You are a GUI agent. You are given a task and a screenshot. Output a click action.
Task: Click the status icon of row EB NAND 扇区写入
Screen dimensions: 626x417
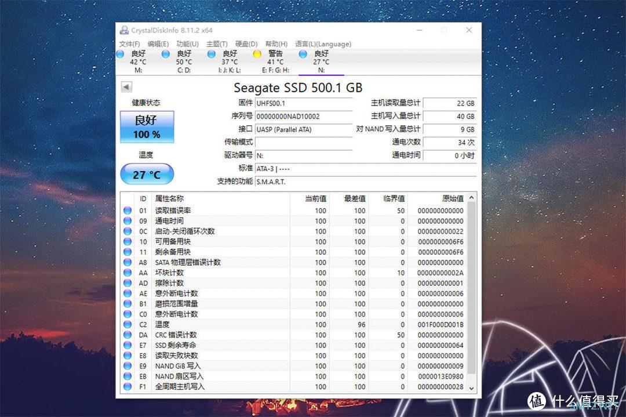pyautogui.click(x=128, y=376)
